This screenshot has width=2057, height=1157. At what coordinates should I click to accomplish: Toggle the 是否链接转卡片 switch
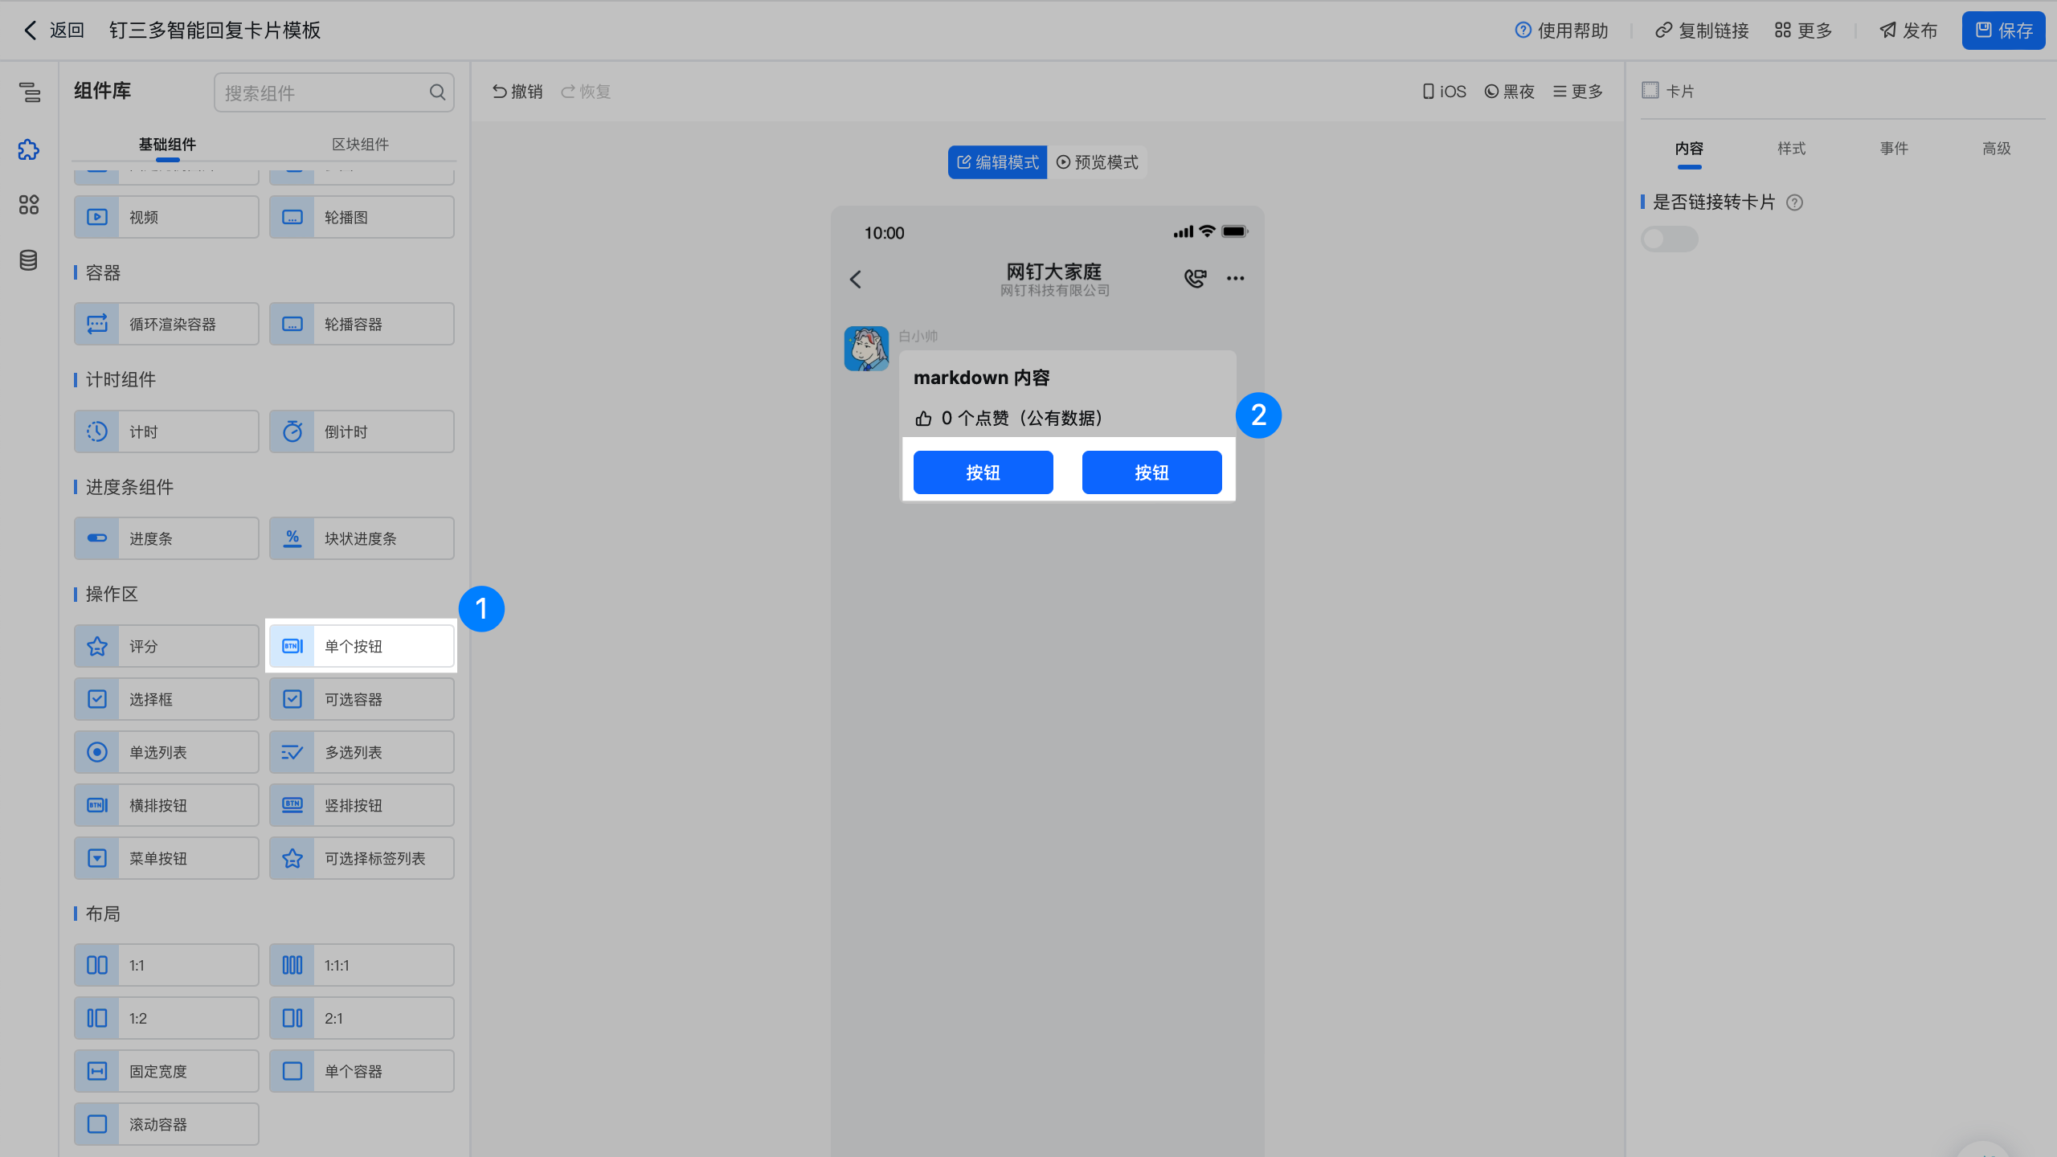pyautogui.click(x=1669, y=239)
